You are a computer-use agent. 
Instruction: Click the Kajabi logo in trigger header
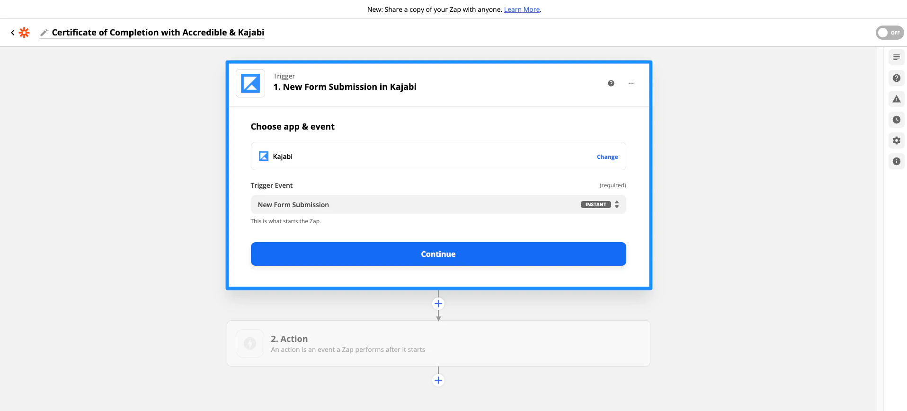[250, 83]
